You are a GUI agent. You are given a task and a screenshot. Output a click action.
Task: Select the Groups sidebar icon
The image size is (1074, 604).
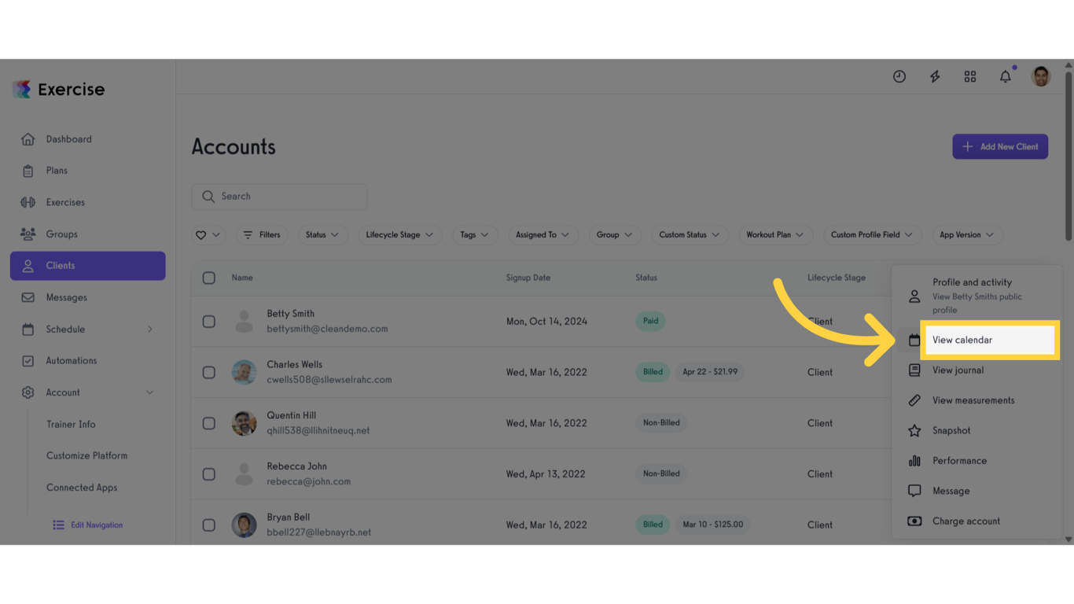coord(28,234)
